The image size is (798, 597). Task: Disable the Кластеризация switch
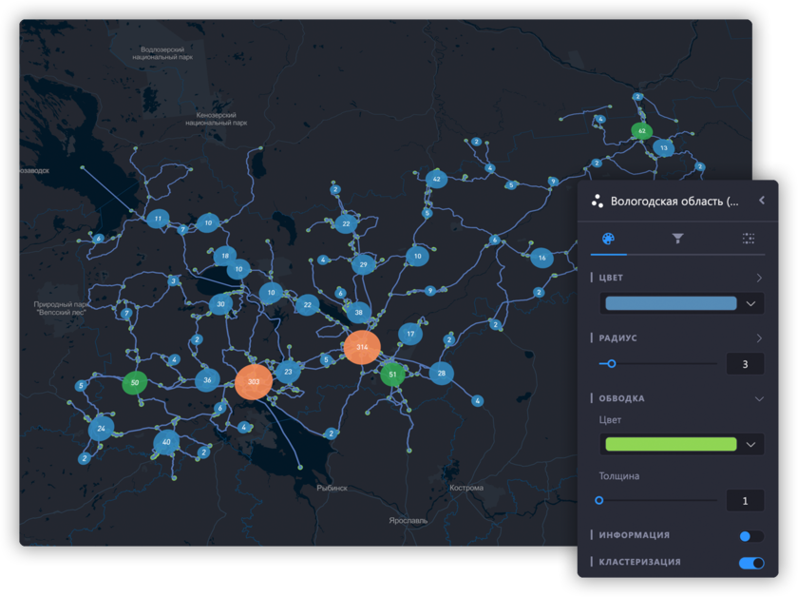[x=750, y=563]
